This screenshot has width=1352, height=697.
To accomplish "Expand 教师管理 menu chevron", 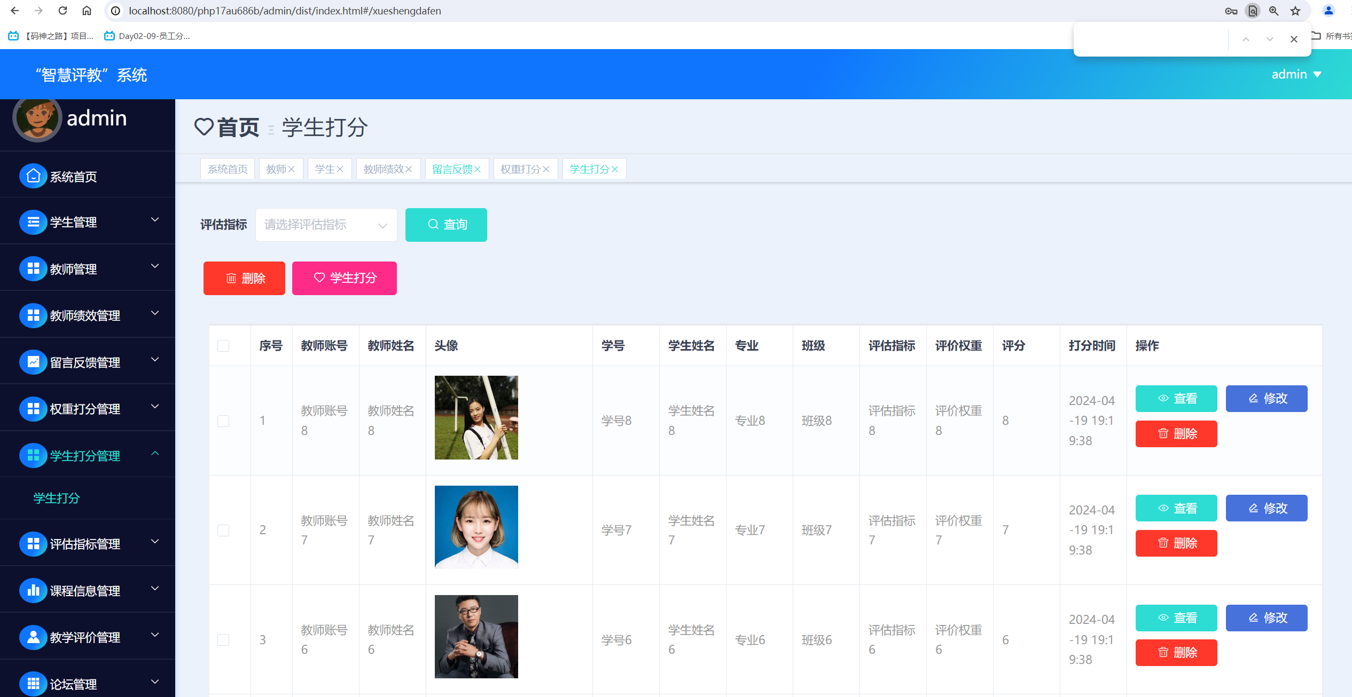I will click(x=155, y=266).
